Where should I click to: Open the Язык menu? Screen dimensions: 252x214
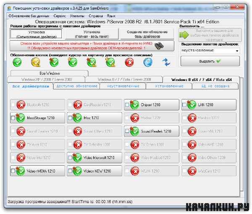(111, 16)
